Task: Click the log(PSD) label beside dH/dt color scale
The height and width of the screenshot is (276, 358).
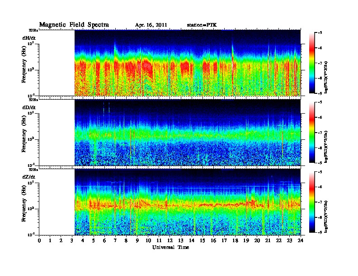Action: coord(326,77)
